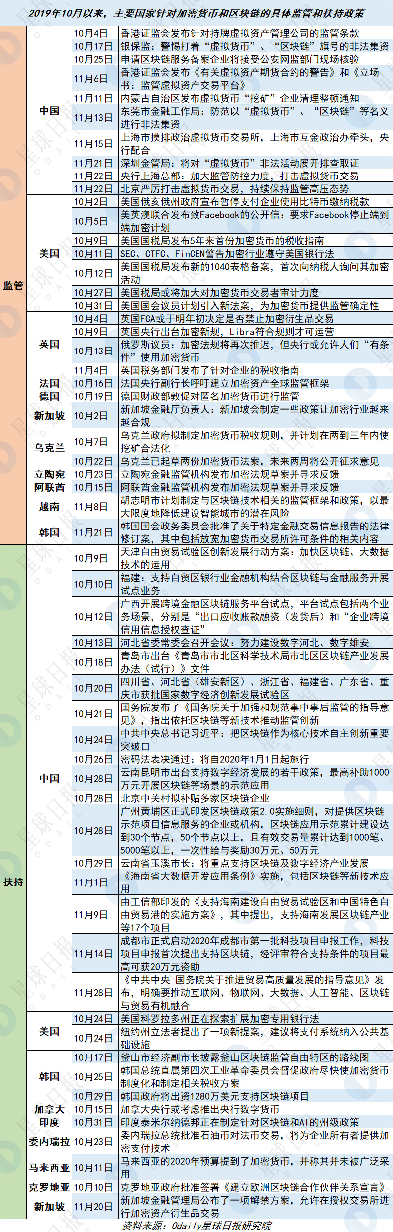Click the "美国" cell in the 监管 section
Image resolution: width=393 pixels, height=1232 pixels.
click(49, 254)
